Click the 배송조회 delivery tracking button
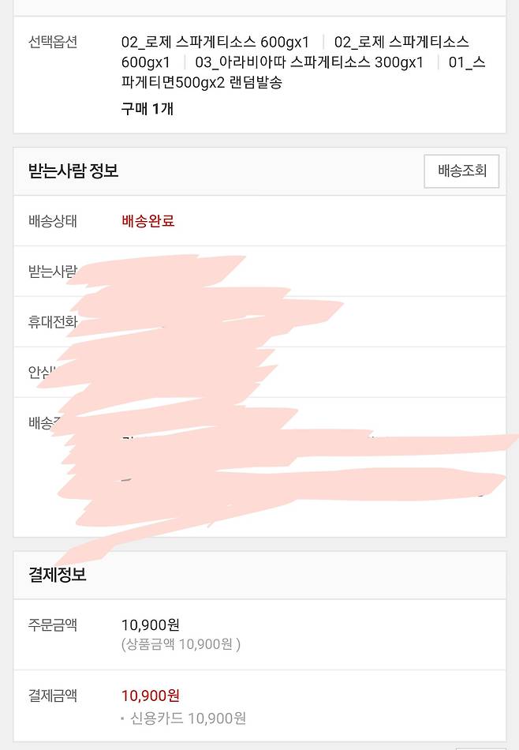This screenshot has height=750, width=519. pyautogui.click(x=461, y=171)
